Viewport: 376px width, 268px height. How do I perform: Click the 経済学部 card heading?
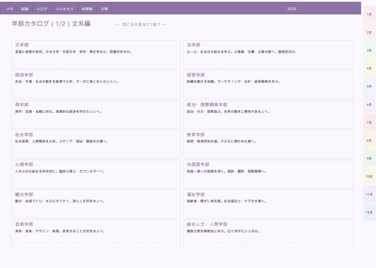[24, 75]
